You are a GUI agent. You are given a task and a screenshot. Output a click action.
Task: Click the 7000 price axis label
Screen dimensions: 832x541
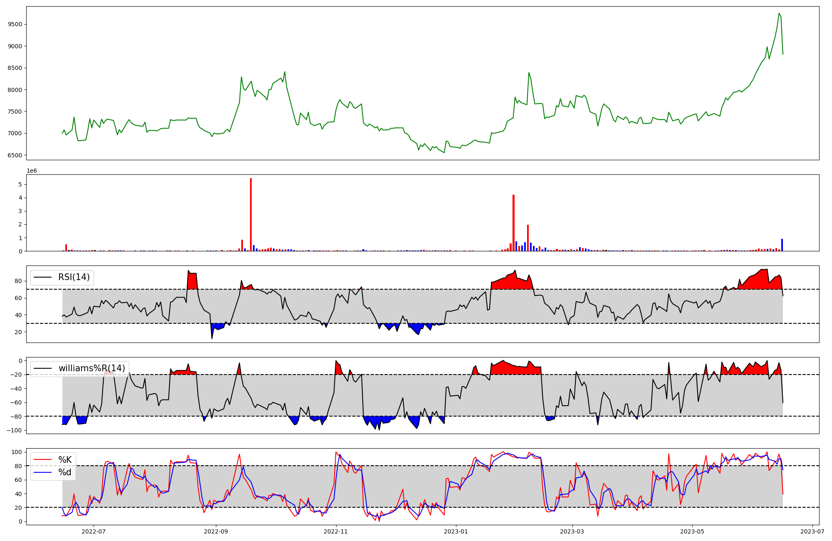pyautogui.click(x=15, y=134)
